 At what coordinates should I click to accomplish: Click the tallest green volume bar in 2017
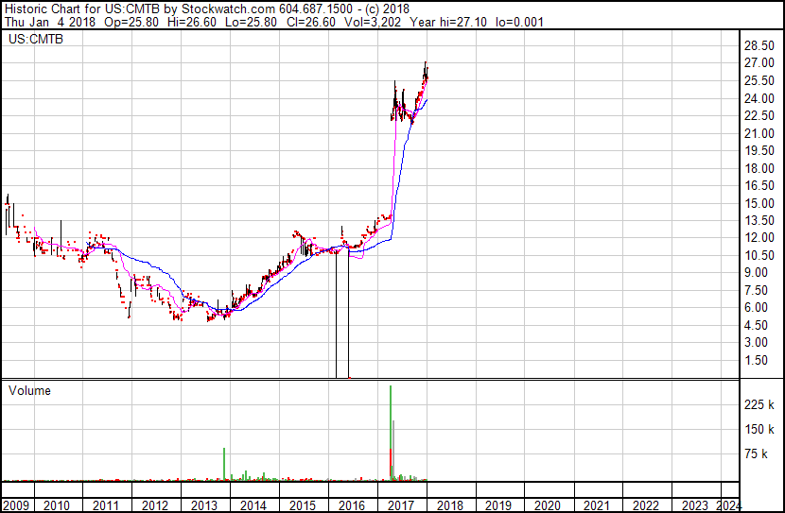coord(390,425)
